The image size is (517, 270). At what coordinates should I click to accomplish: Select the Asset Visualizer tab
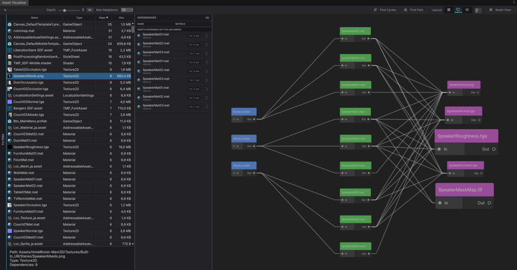pos(14,3)
